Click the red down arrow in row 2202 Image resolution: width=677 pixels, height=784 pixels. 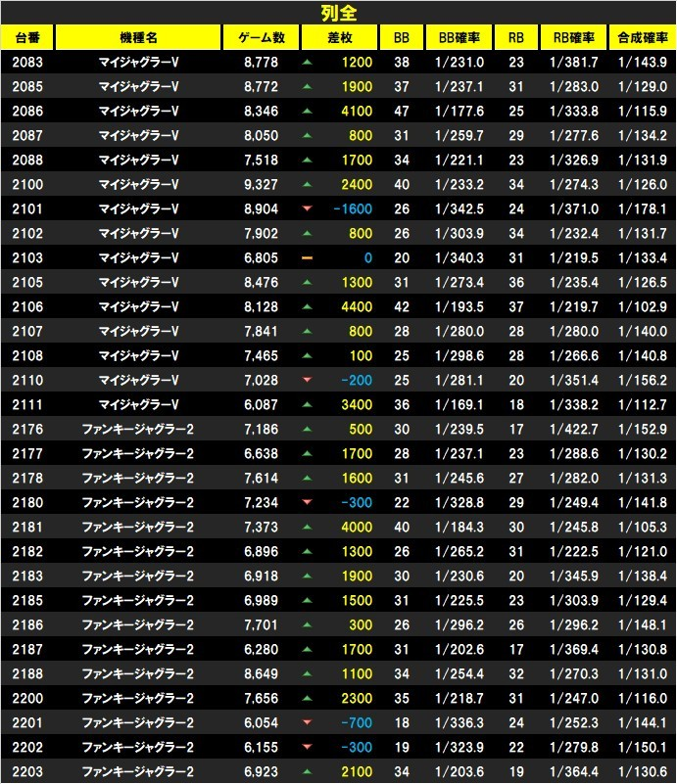tap(308, 747)
